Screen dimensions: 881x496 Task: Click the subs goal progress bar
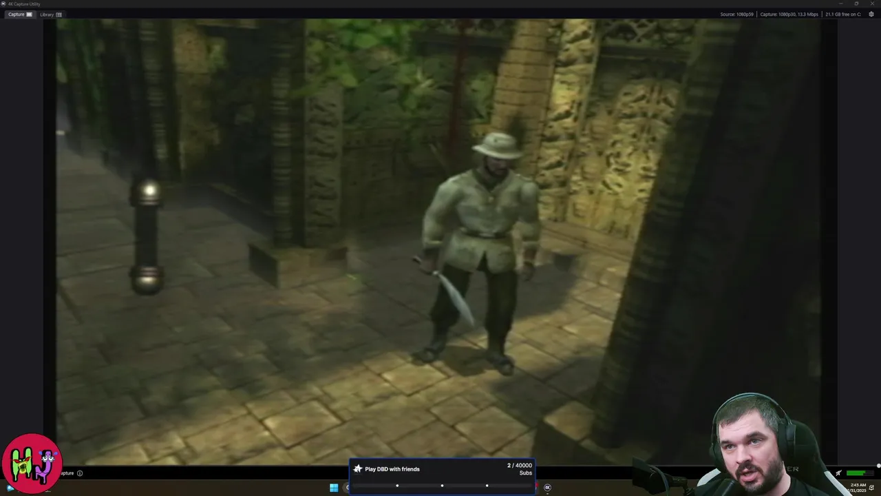pos(442,486)
